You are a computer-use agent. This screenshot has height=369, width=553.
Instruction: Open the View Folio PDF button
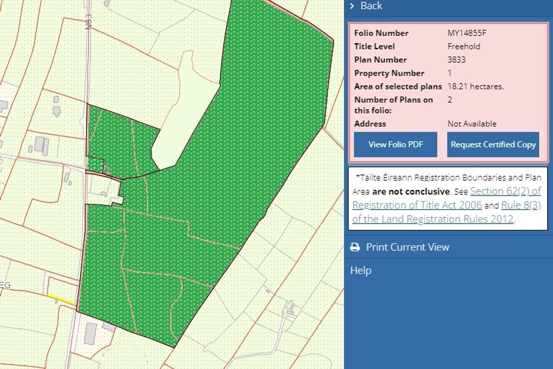coord(396,145)
